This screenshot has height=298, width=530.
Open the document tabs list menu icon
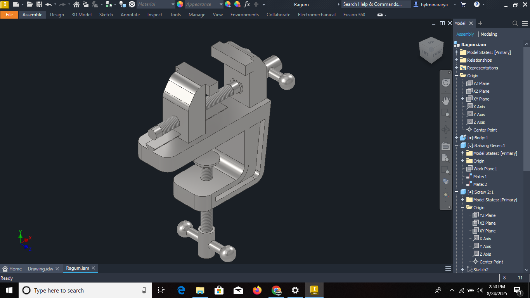448,269
